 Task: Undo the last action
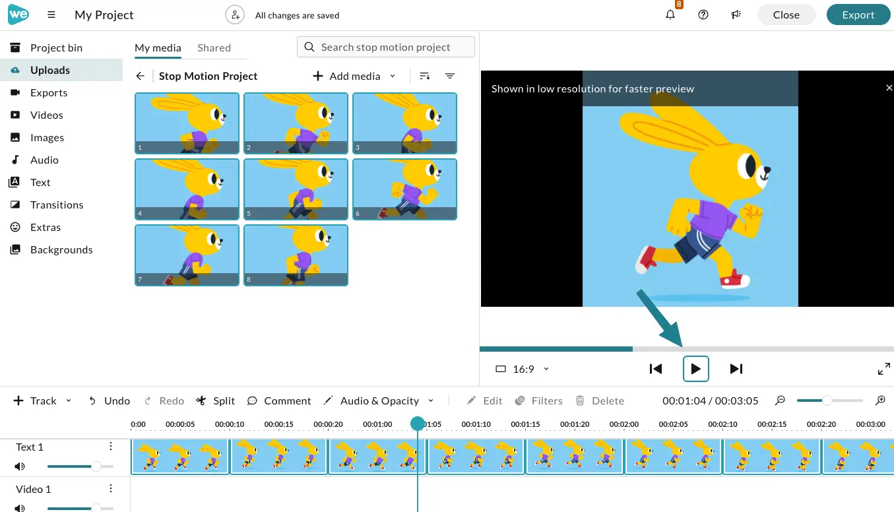(109, 400)
